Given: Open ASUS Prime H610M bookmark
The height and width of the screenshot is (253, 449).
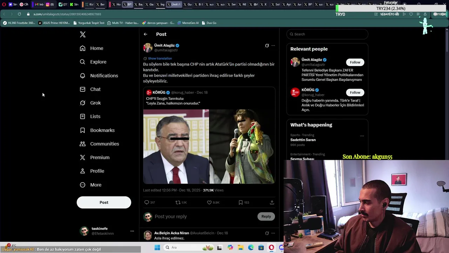Looking at the screenshot, I should 54,23.
